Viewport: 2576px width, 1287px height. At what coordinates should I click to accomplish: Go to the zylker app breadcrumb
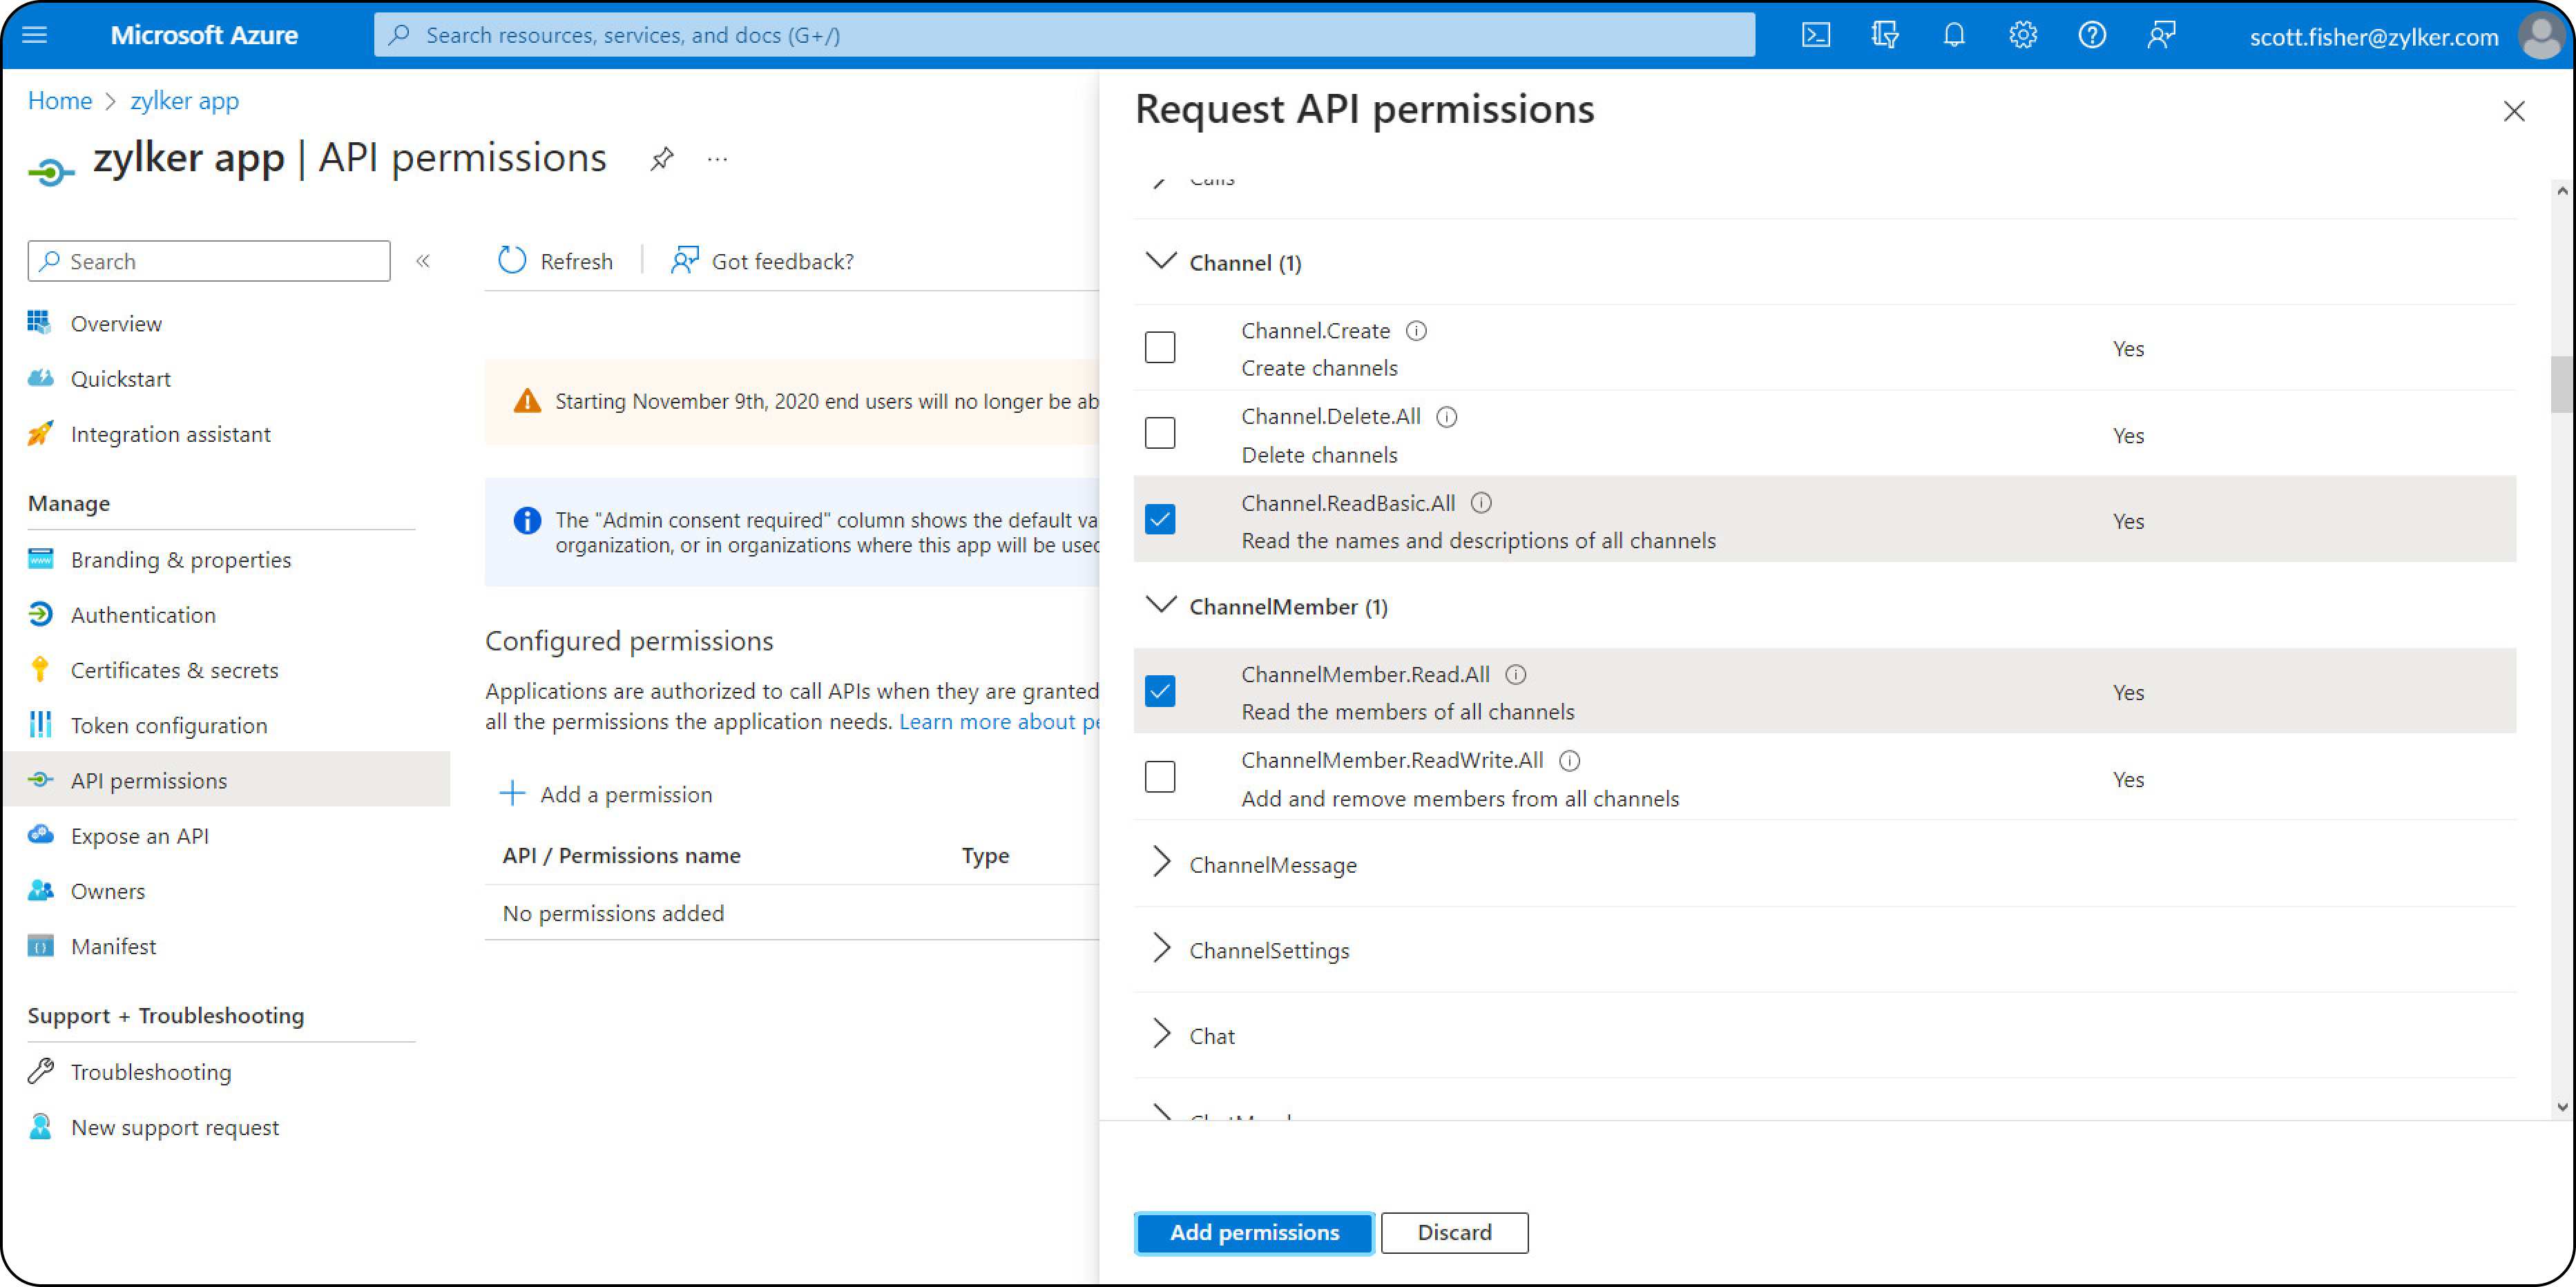pos(184,101)
